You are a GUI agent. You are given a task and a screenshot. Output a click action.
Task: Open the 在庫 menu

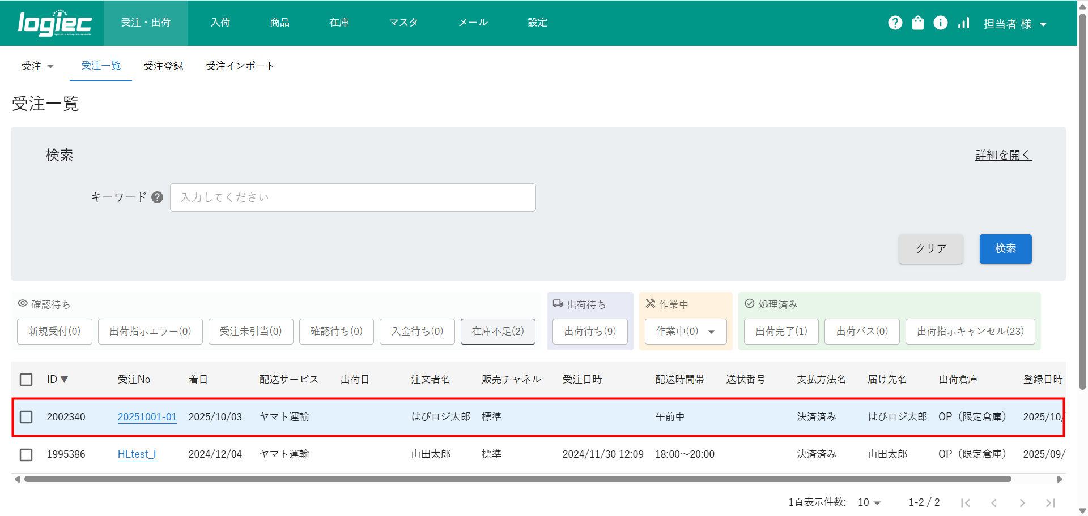(x=339, y=23)
